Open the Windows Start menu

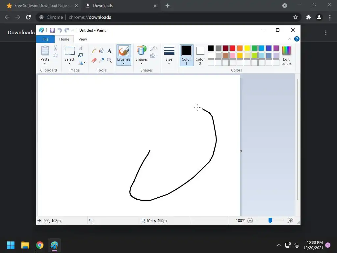click(x=11, y=245)
